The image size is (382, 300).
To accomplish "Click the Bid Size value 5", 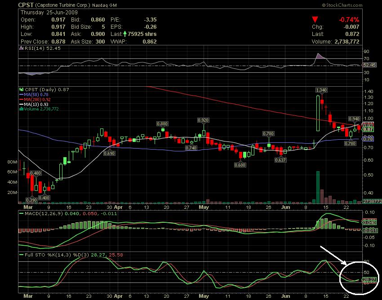I will point(103,27).
